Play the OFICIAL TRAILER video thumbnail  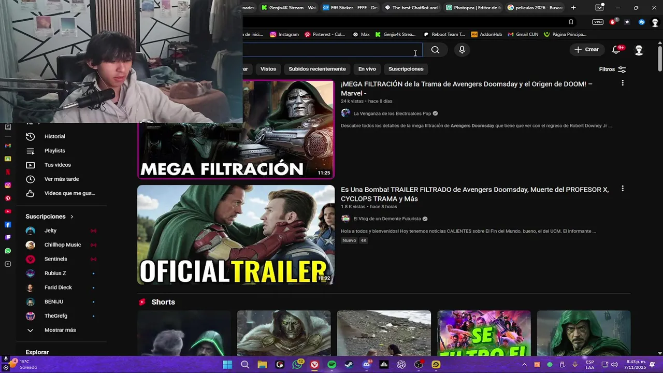[236, 235]
